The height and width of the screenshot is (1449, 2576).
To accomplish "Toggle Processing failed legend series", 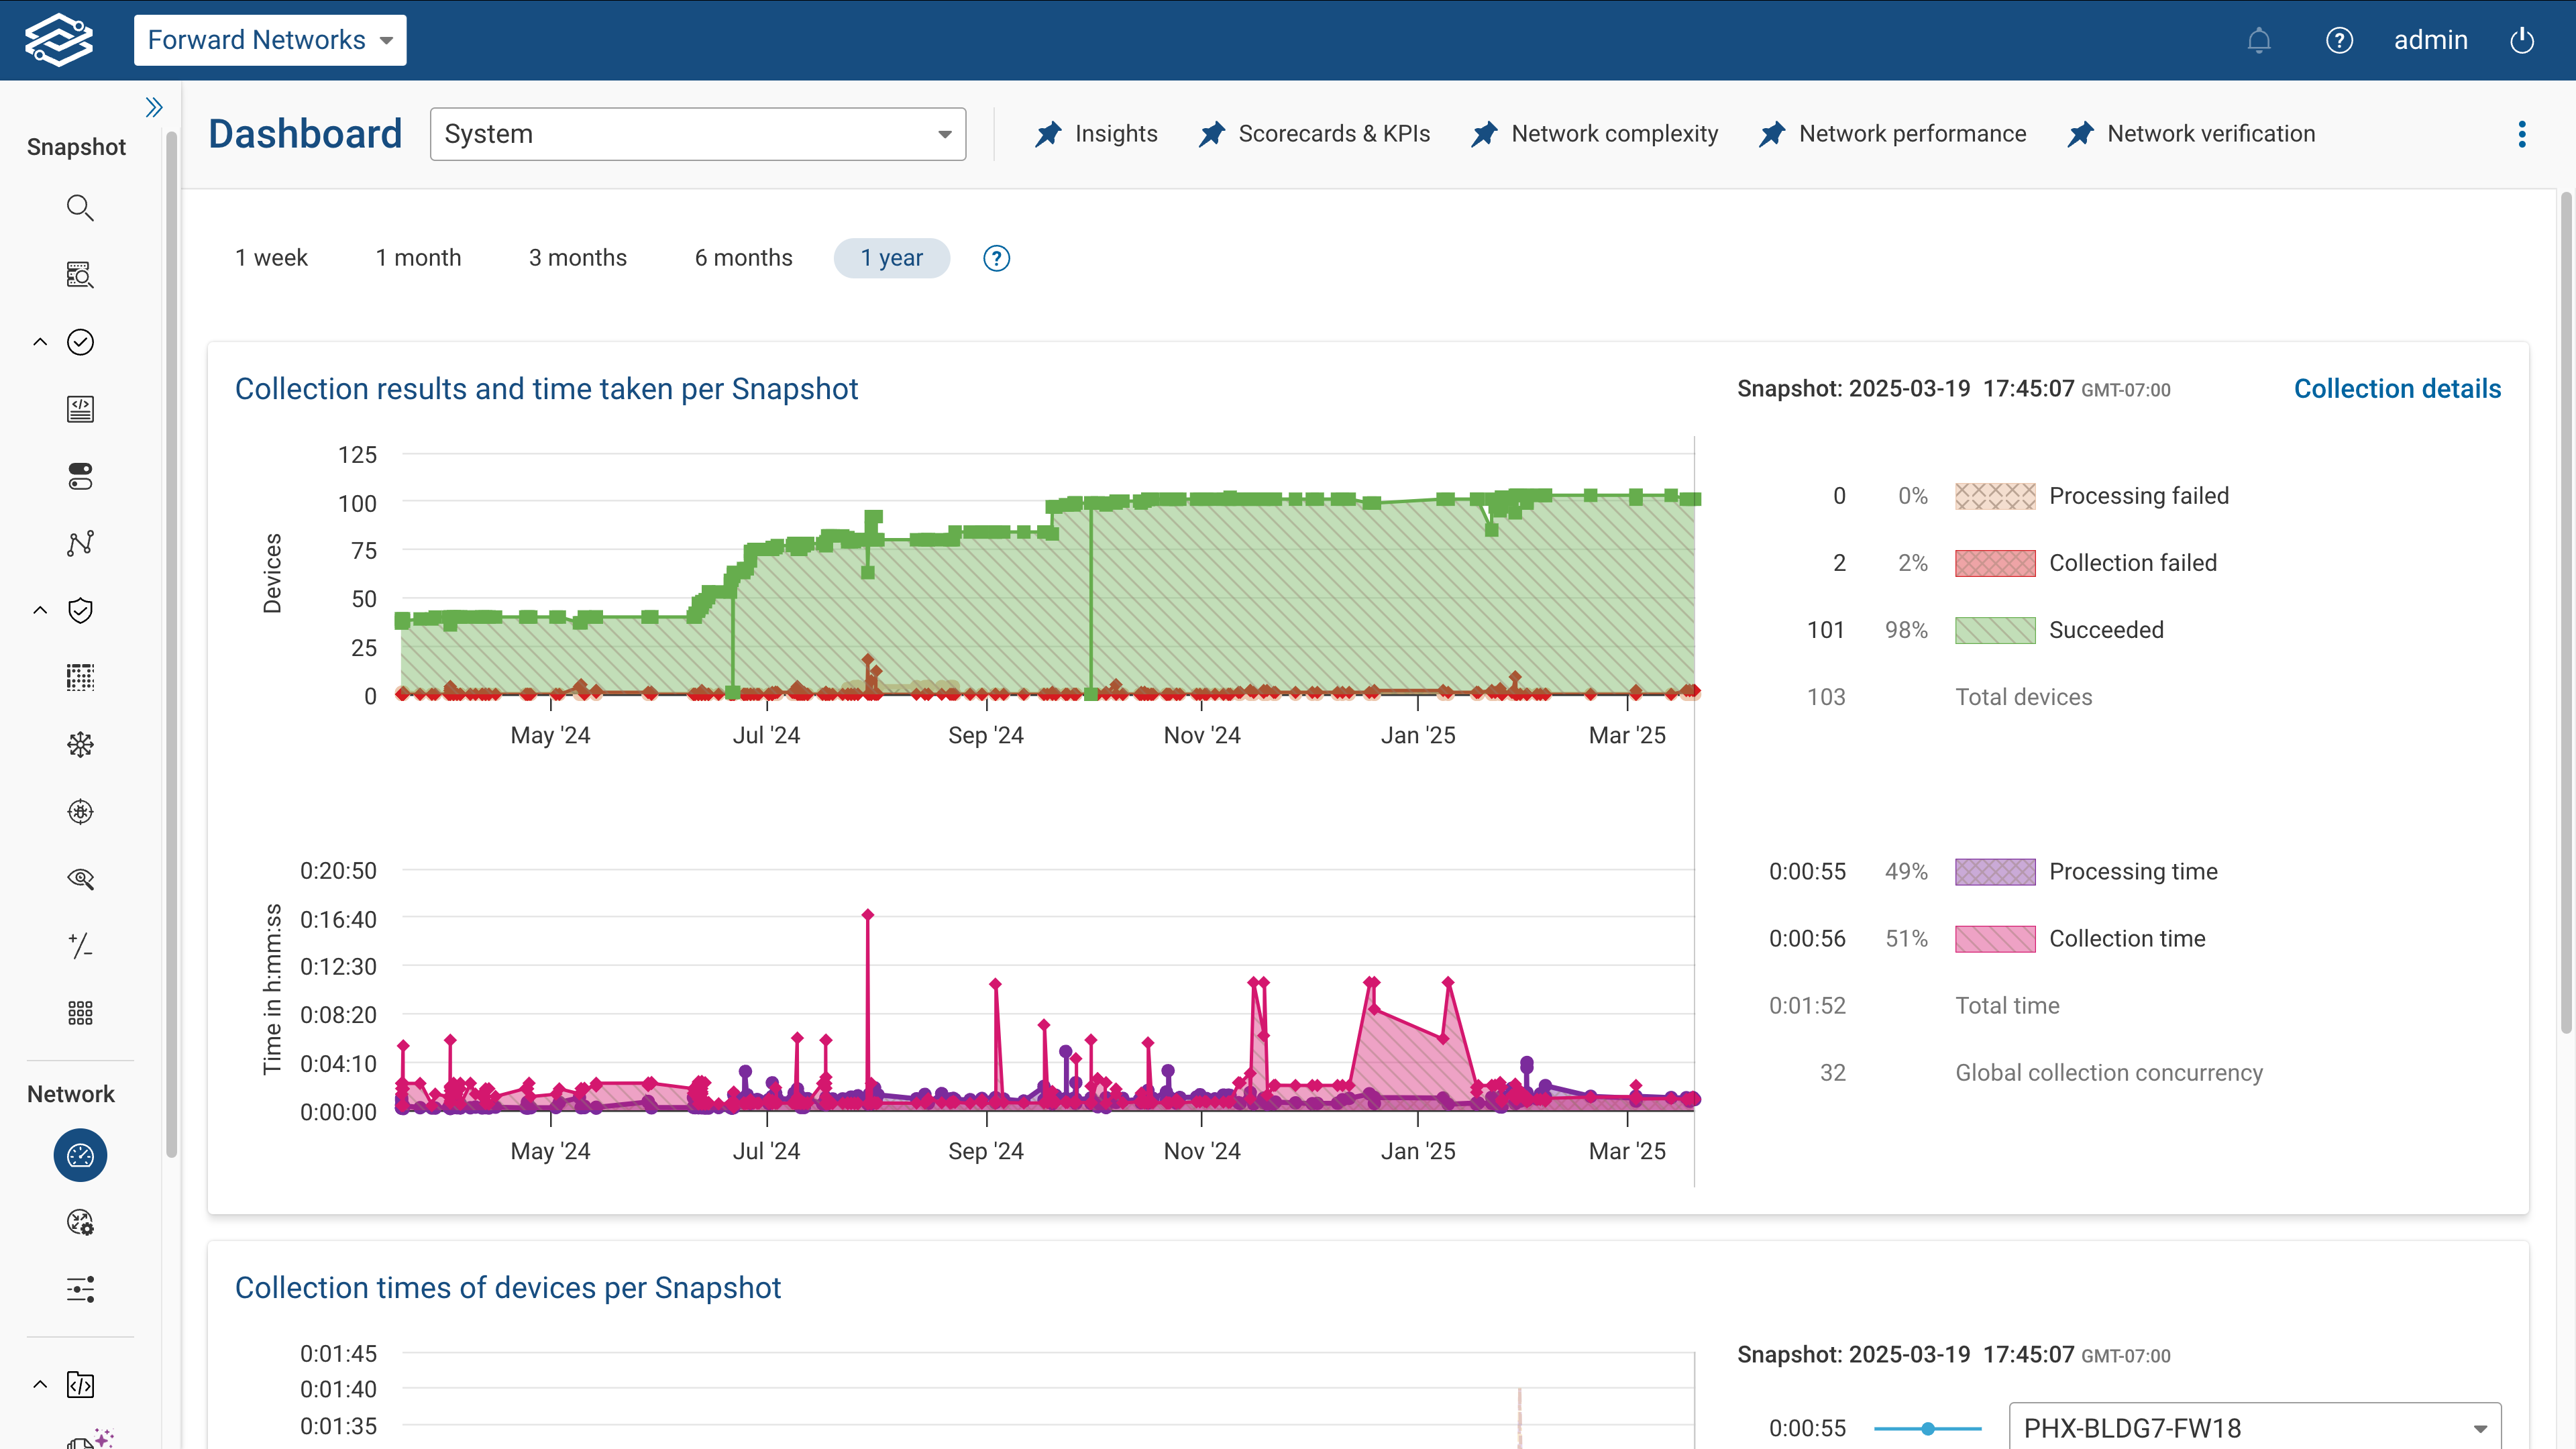I will pos(2138,496).
